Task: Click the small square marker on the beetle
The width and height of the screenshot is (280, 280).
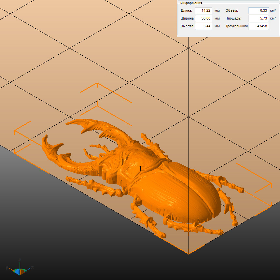Action: [143, 168]
